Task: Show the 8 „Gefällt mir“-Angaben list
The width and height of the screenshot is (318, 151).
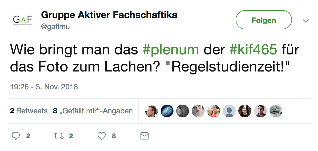Action: [93, 111]
